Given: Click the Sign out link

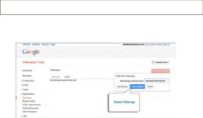Looking at the screenshot, I should [166, 44].
